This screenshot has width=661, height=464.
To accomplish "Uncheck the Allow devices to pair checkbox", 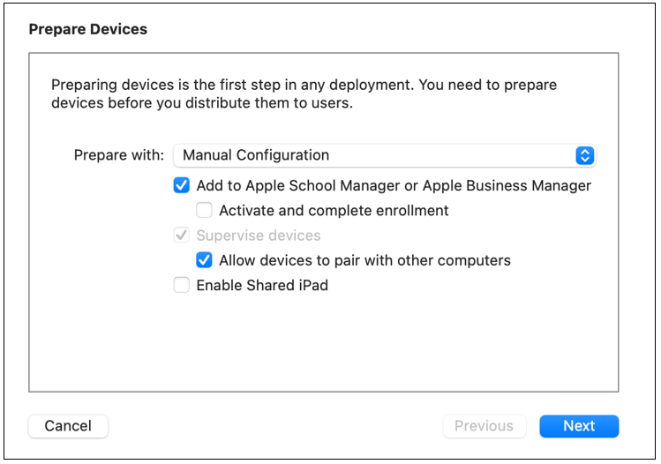I will point(205,260).
